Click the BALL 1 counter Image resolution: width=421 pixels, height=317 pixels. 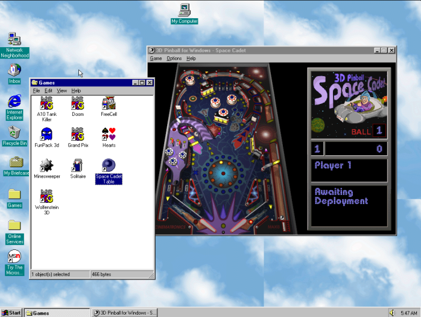click(x=369, y=131)
